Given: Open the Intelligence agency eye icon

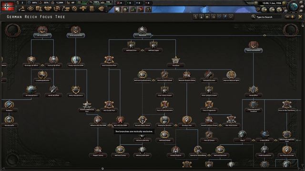Looking at the screenshot, I should [x=30, y=9].
